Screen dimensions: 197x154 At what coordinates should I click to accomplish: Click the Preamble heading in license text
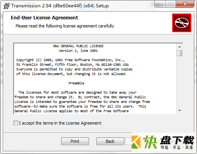coord(76,83)
